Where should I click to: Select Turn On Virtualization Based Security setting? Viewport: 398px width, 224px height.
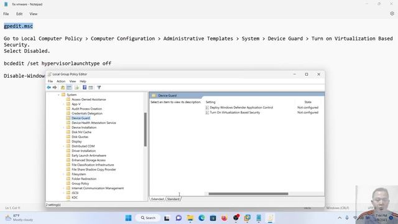coord(235,112)
